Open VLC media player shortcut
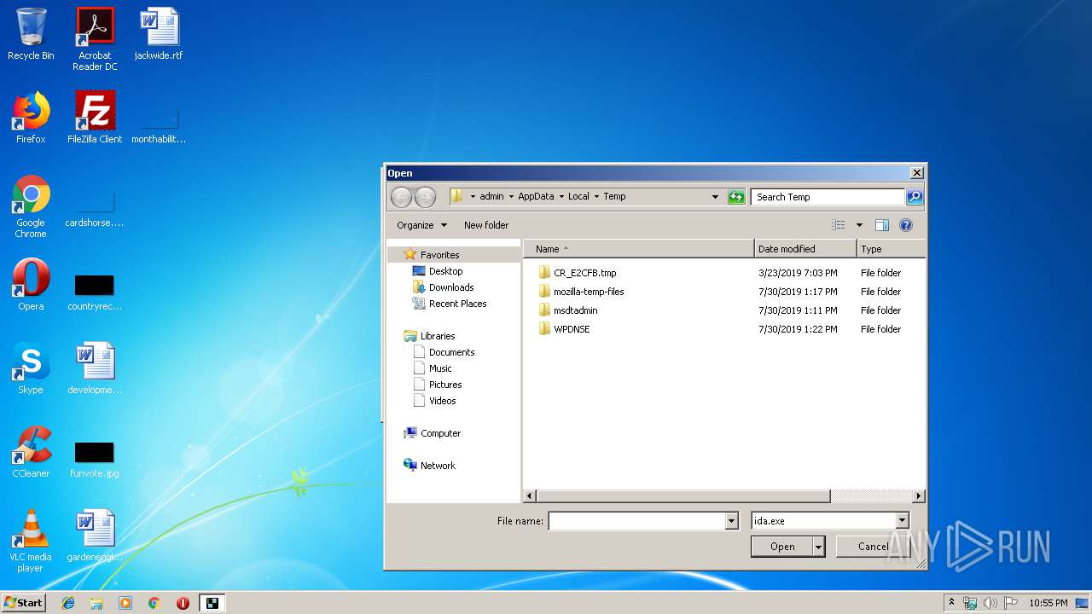The height and width of the screenshot is (614, 1092). 31,541
